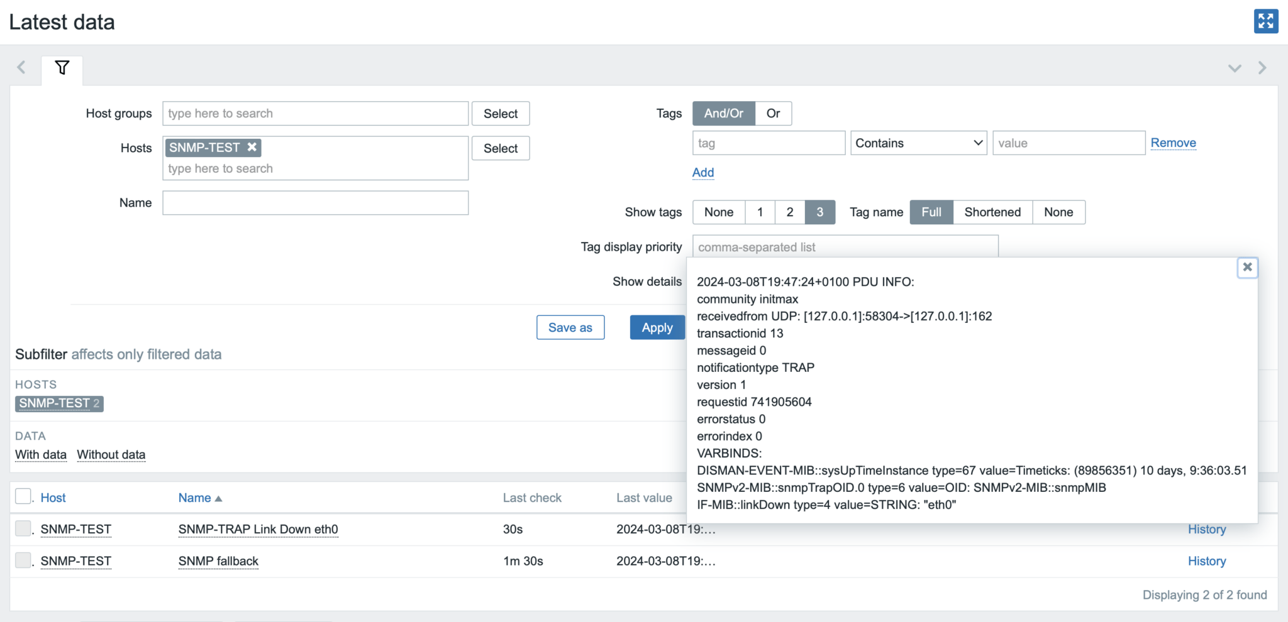The image size is (1288, 622).
Task: Add another tag filter condition
Action: 702,172
